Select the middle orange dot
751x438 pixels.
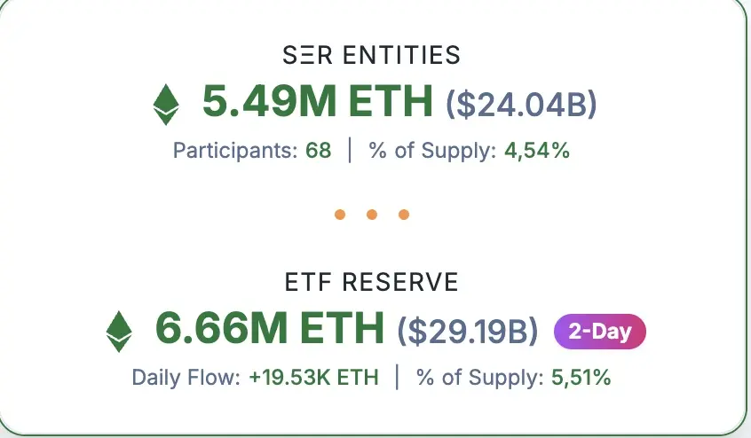372,215
